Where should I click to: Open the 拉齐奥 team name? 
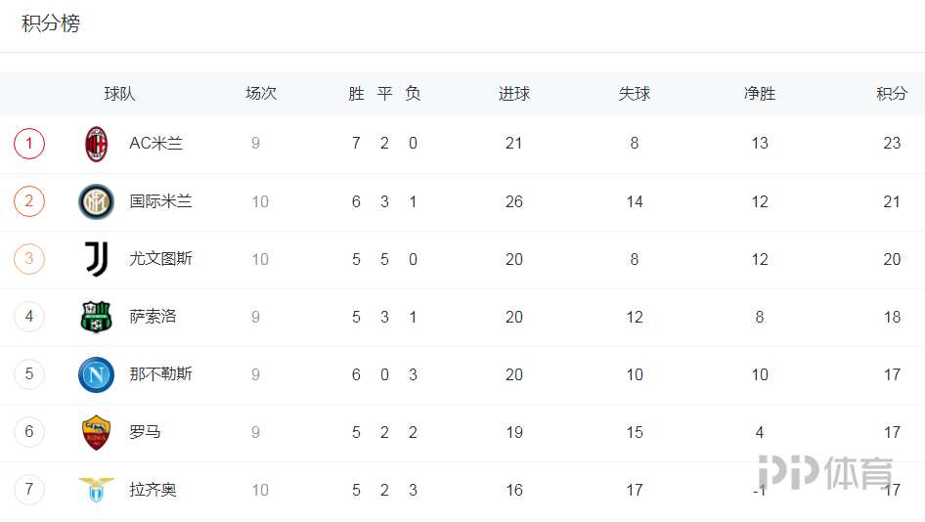153,490
